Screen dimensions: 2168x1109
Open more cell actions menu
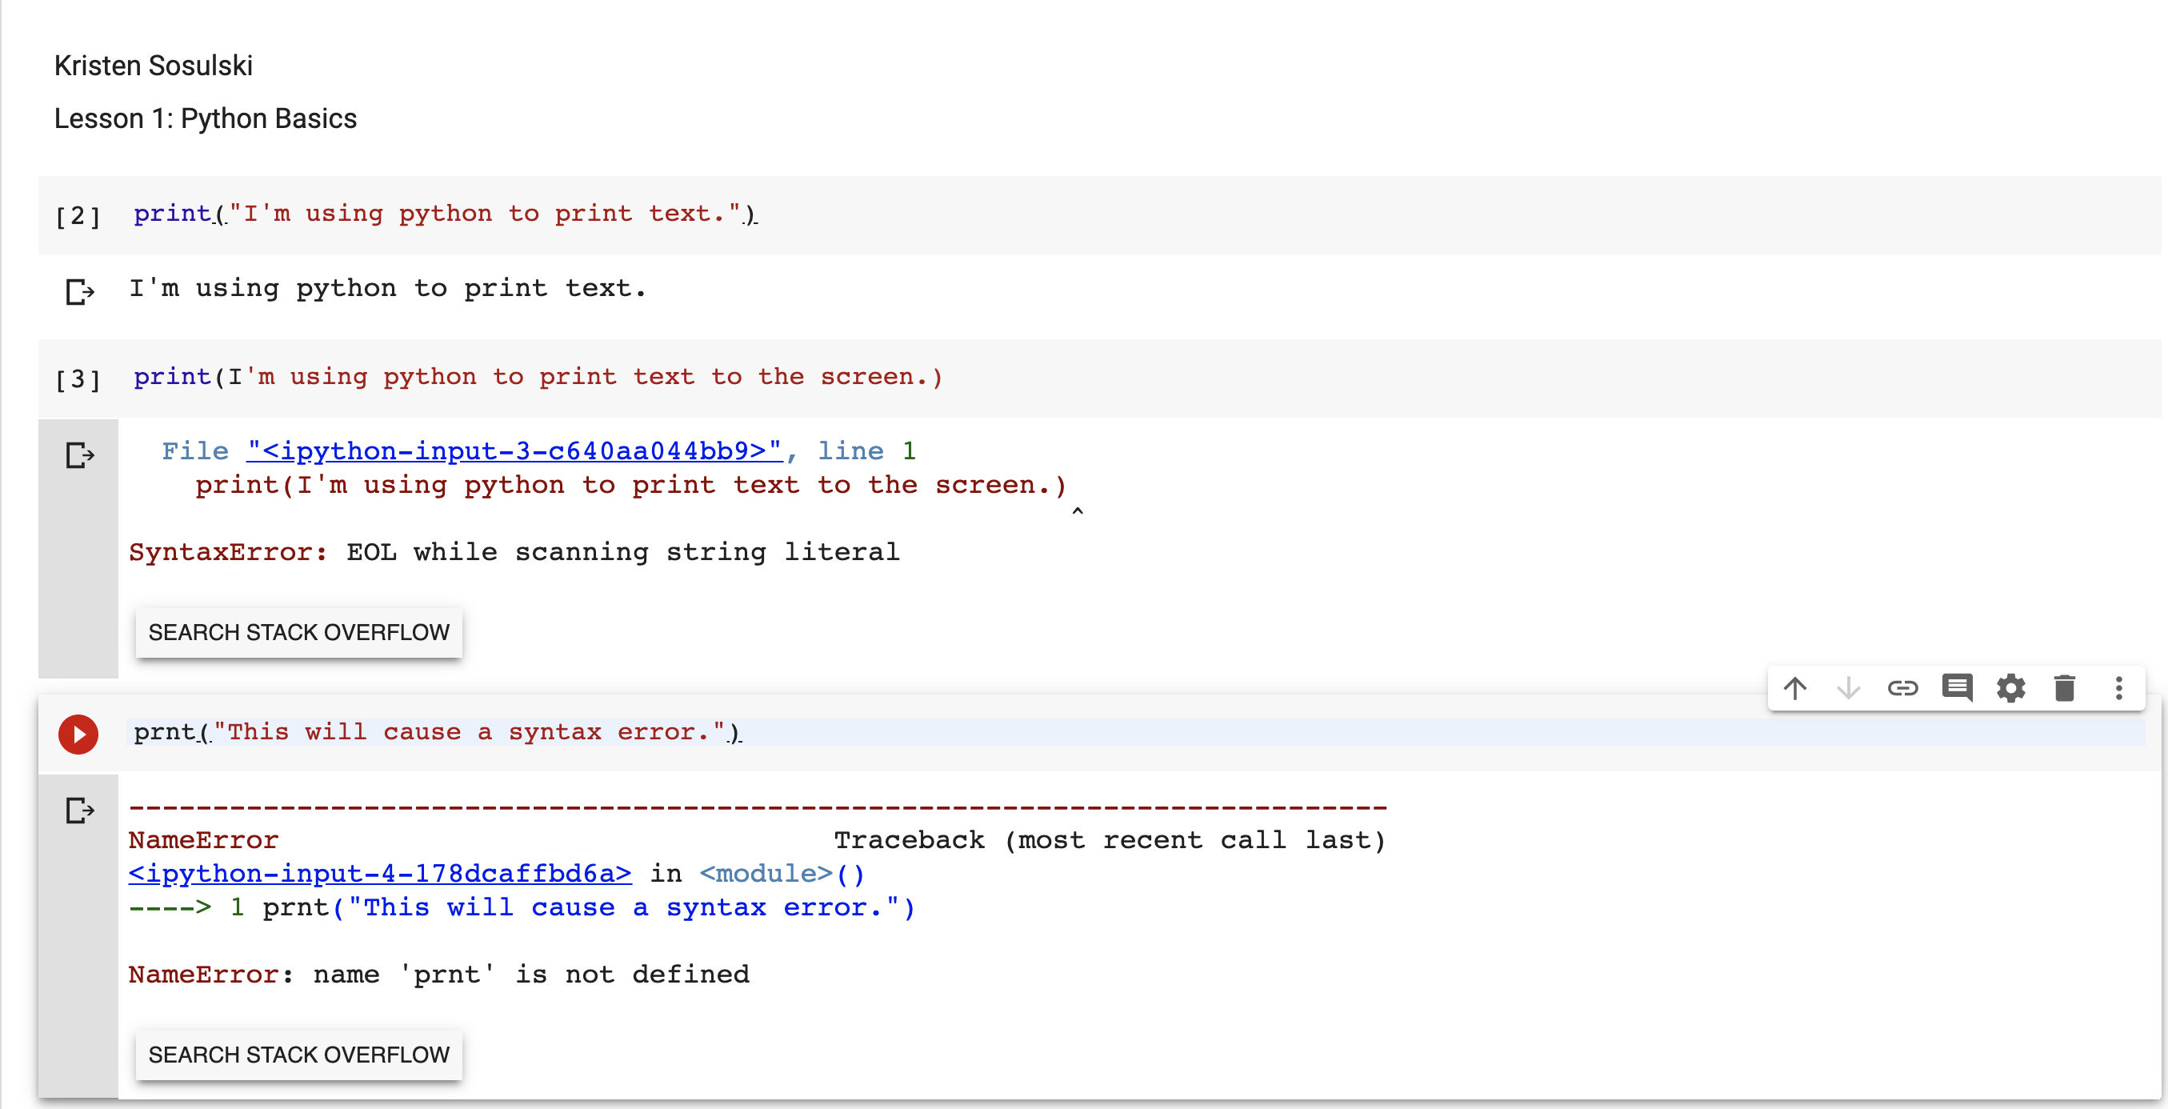pyautogui.click(x=2118, y=688)
